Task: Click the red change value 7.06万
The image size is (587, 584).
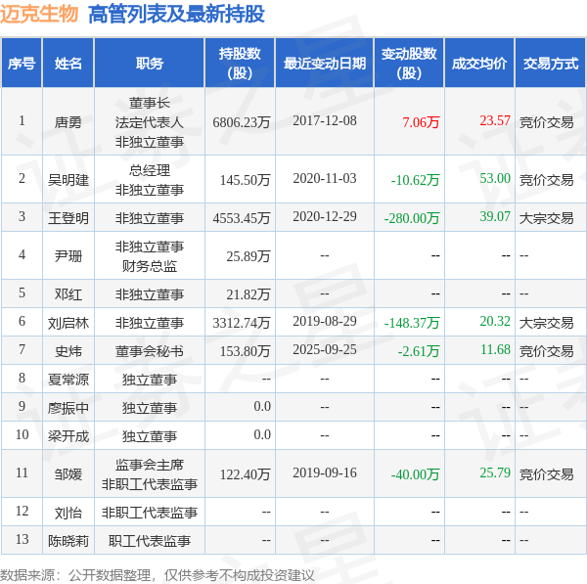Action: click(421, 122)
